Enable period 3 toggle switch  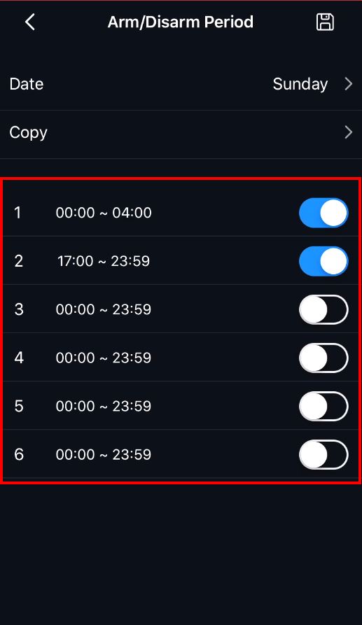coord(323,309)
